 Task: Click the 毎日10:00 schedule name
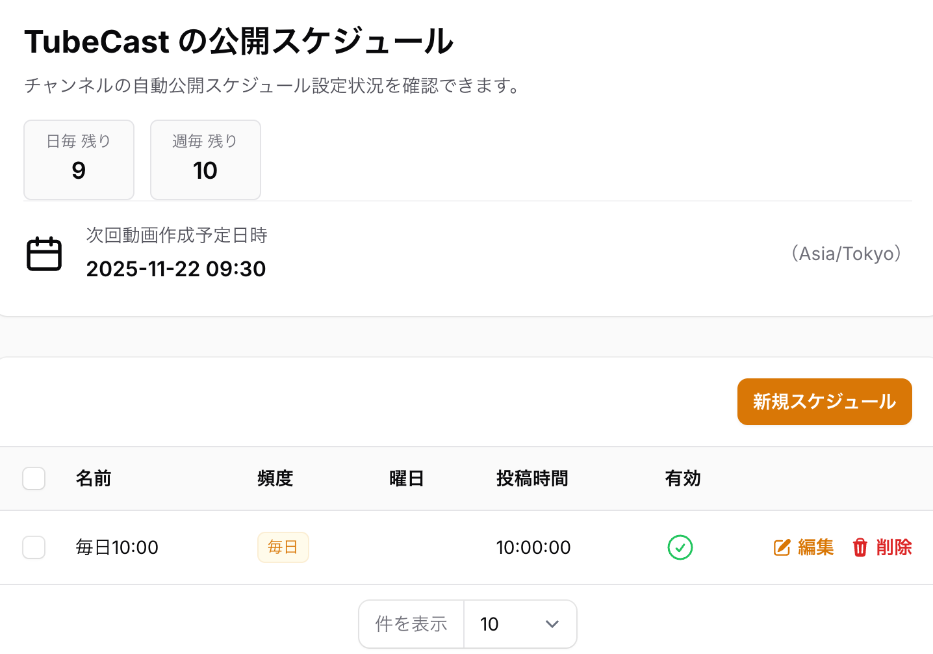pyautogui.click(x=117, y=547)
